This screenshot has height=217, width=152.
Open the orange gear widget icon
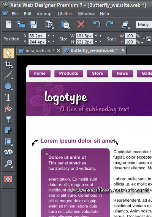click(x=8, y=179)
